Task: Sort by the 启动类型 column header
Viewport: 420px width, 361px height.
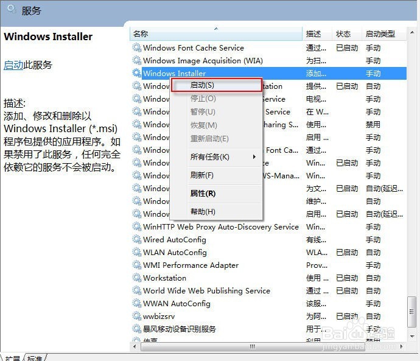Action: pos(384,33)
